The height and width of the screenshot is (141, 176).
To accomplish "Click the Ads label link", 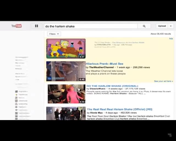I will pos(171,39).
